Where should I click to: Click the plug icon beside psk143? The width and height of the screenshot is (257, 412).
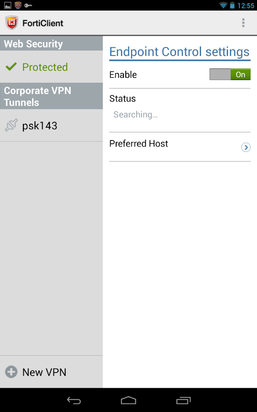click(11, 125)
